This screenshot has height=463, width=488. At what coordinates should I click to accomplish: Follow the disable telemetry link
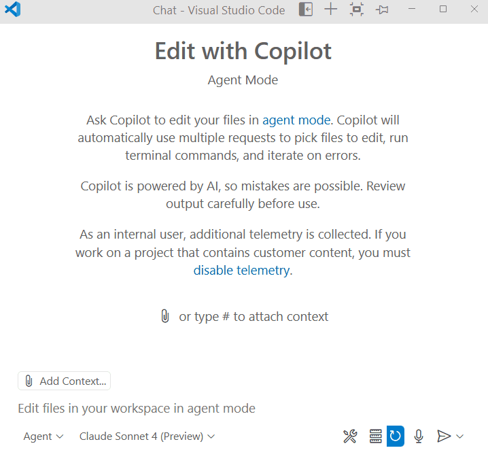click(241, 271)
